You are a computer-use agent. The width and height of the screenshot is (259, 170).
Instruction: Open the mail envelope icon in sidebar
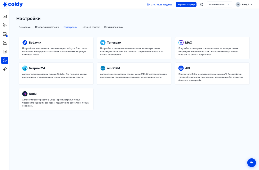pyautogui.click(x=5, y=16)
